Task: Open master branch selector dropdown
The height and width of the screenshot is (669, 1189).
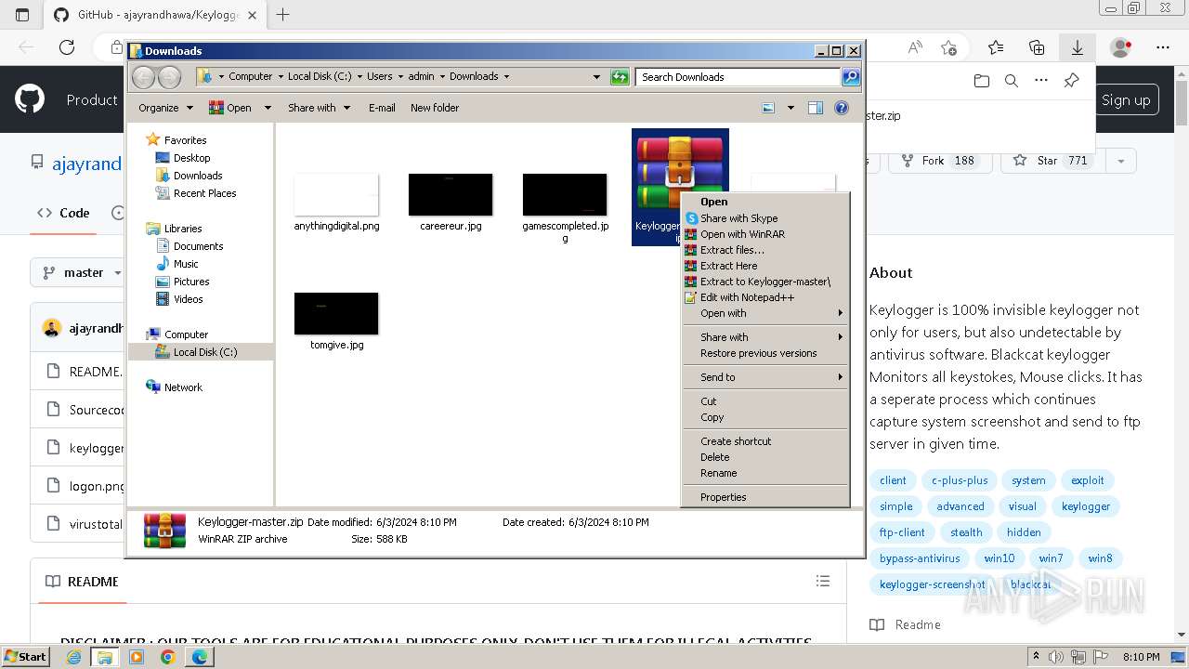Action: coord(81,272)
